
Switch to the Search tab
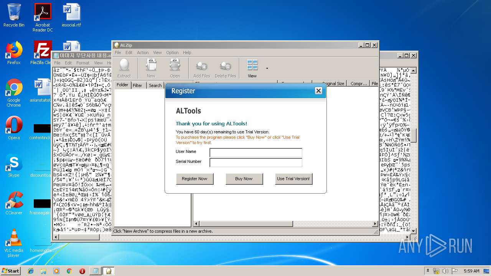click(x=155, y=85)
